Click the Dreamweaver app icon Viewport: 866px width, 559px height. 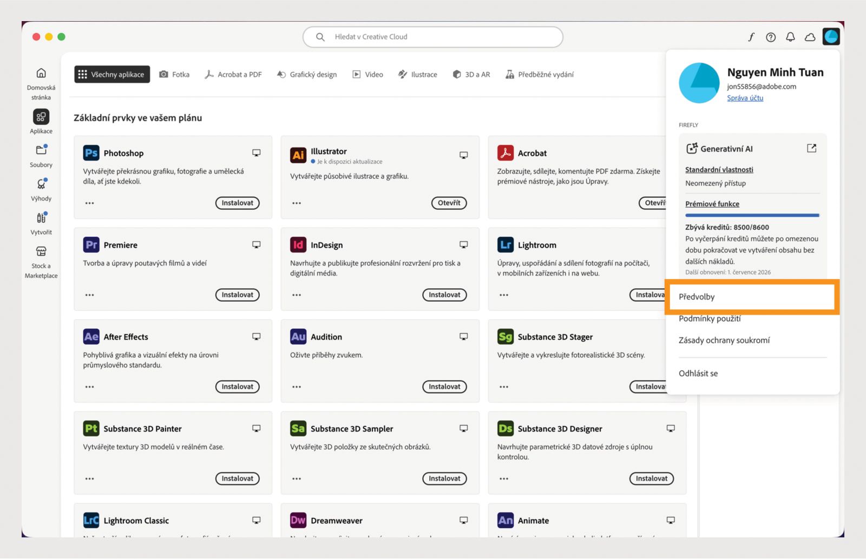tap(298, 521)
